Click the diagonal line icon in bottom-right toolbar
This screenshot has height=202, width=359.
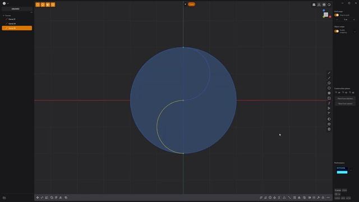[289, 198]
